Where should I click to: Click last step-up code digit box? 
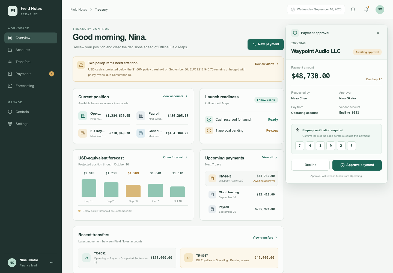click(352, 146)
